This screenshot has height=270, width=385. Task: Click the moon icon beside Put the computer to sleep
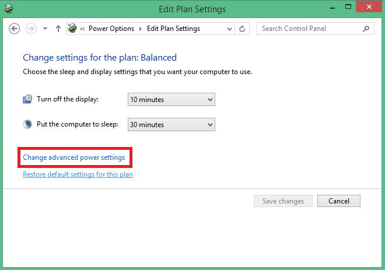[x=27, y=124]
